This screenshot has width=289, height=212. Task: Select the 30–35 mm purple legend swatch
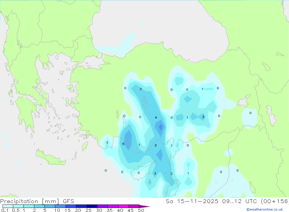click(x=102, y=206)
